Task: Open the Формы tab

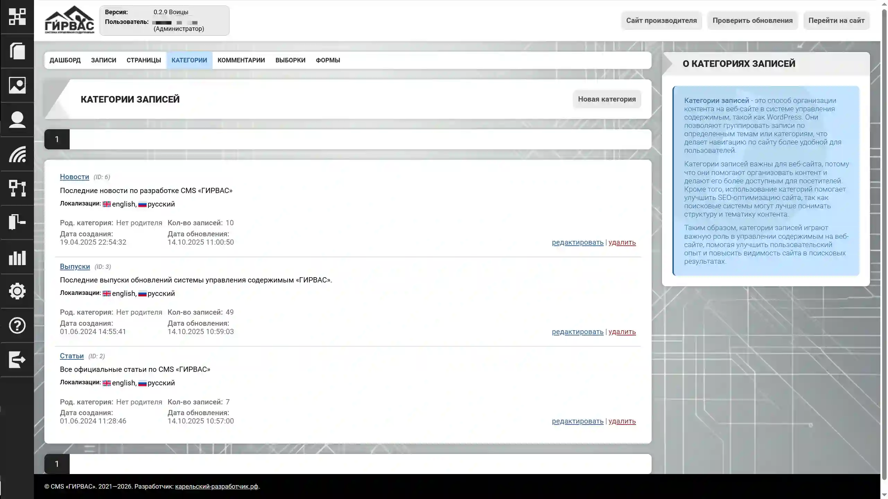Action: [328, 60]
